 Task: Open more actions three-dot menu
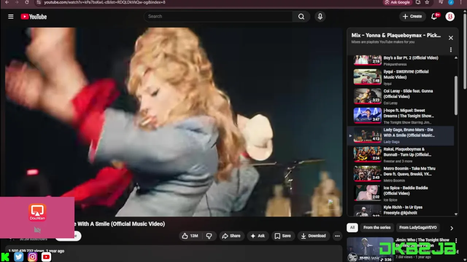[x=337, y=236]
